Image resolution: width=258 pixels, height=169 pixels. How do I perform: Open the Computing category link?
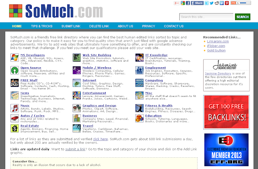(x=154, y=80)
